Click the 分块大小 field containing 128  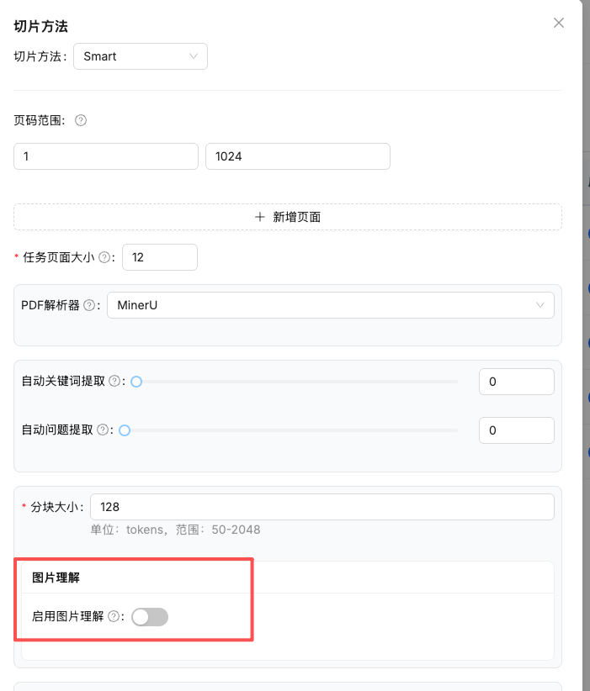click(322, 507)
